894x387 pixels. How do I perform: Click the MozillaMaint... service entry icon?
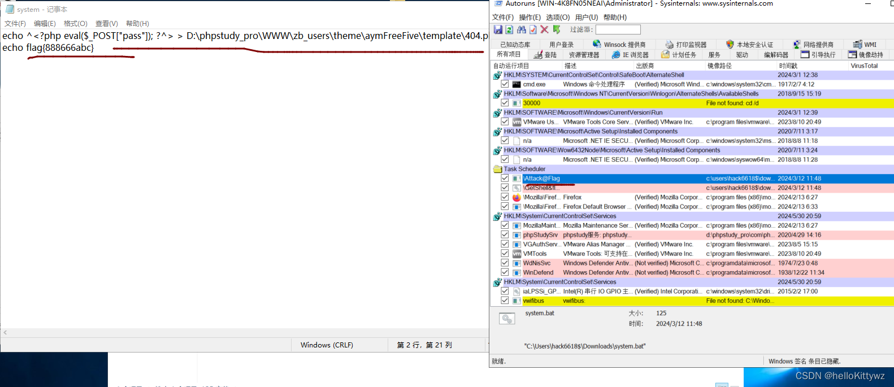[517, 225]
